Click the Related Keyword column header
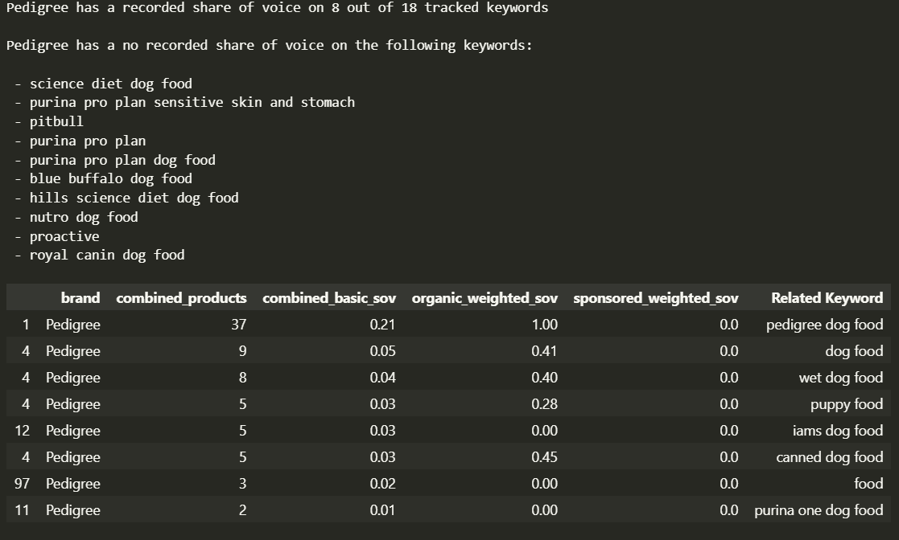 click(827, 298)
